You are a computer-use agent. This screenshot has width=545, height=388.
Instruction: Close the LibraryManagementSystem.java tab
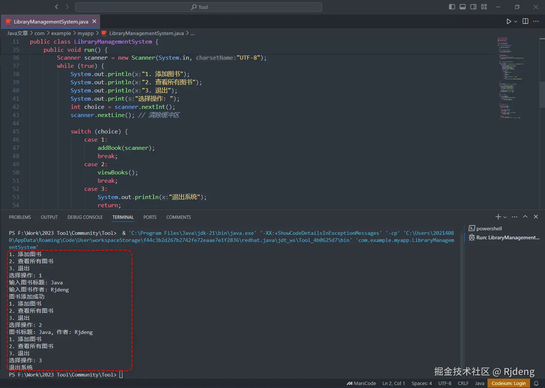pyautogui.click(x=94, y=22)
